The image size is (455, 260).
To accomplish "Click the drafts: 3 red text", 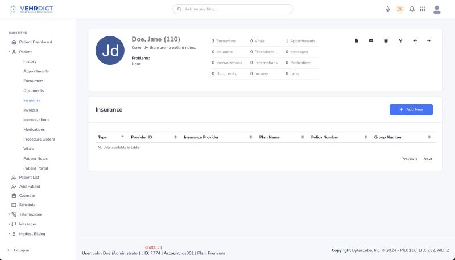I will click(152, 247).
